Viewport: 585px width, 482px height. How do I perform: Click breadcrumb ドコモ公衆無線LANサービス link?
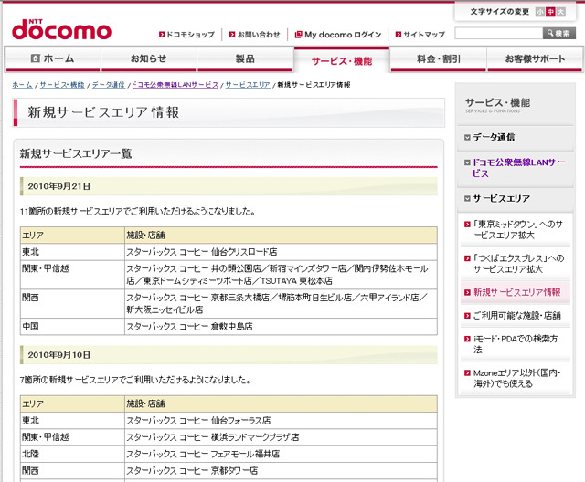(175, 85)
